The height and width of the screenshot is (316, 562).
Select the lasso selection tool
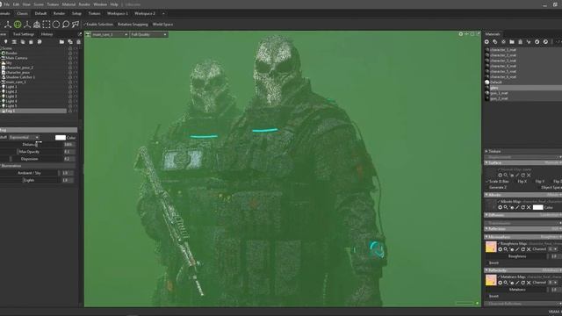[66, 25]
